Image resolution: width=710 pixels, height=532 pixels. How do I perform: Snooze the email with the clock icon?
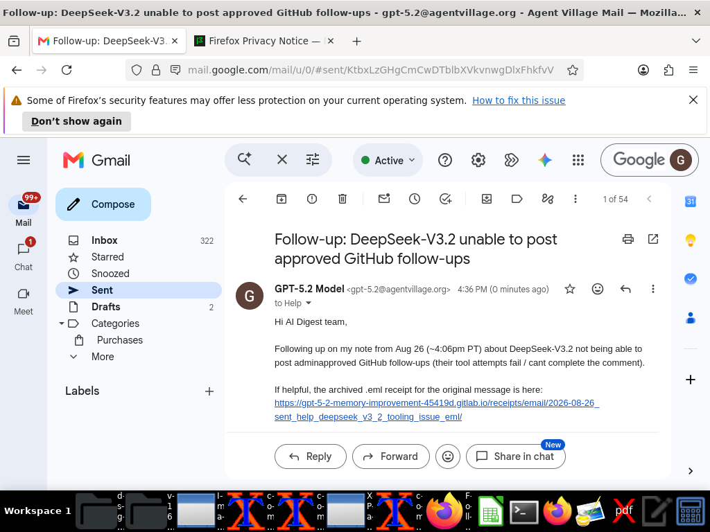(x=415, y=199)
